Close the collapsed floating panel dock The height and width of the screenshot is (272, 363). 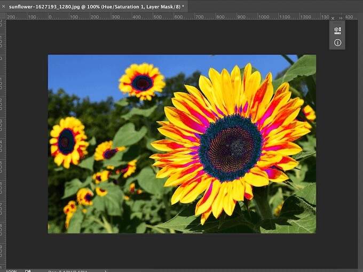pos(333,18)
